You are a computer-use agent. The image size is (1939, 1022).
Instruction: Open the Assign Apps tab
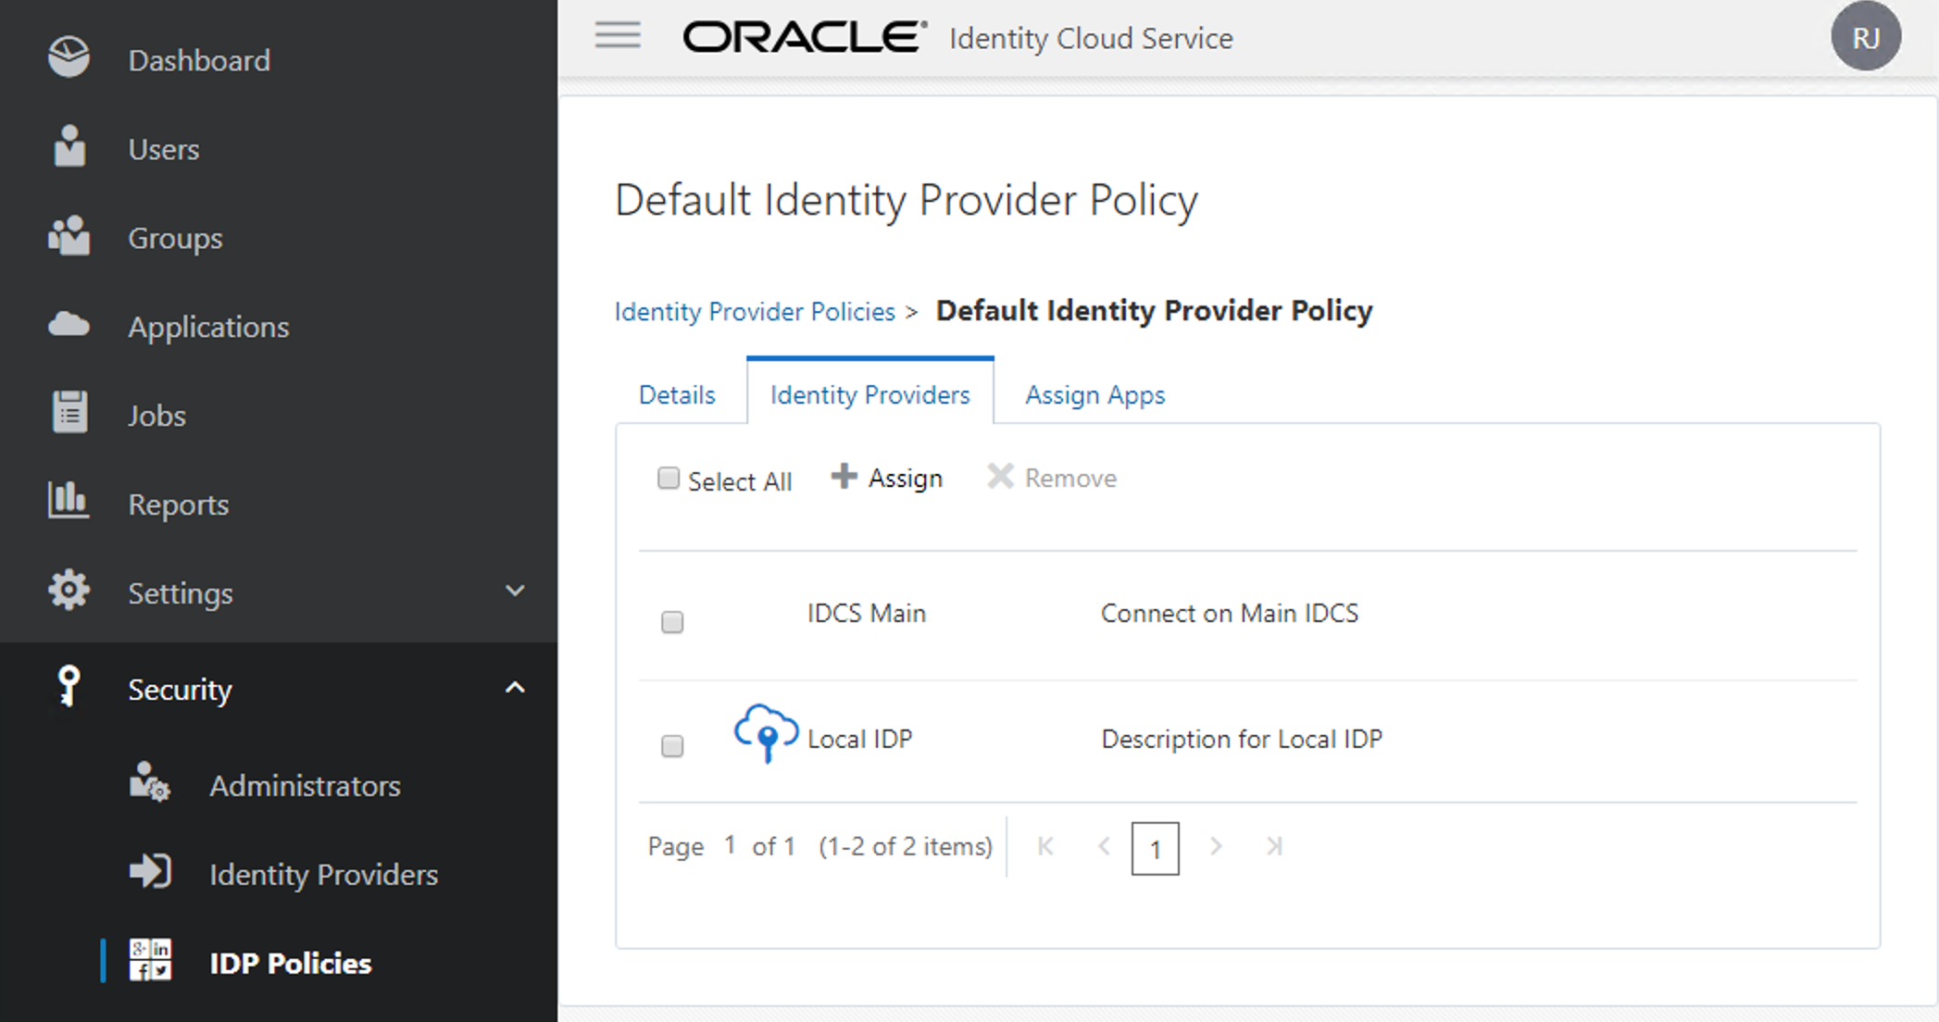coord(1095,394)
